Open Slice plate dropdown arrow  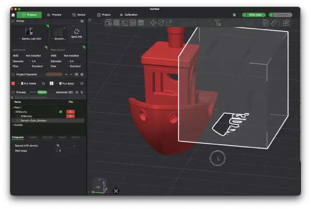[x=244, y=15]
